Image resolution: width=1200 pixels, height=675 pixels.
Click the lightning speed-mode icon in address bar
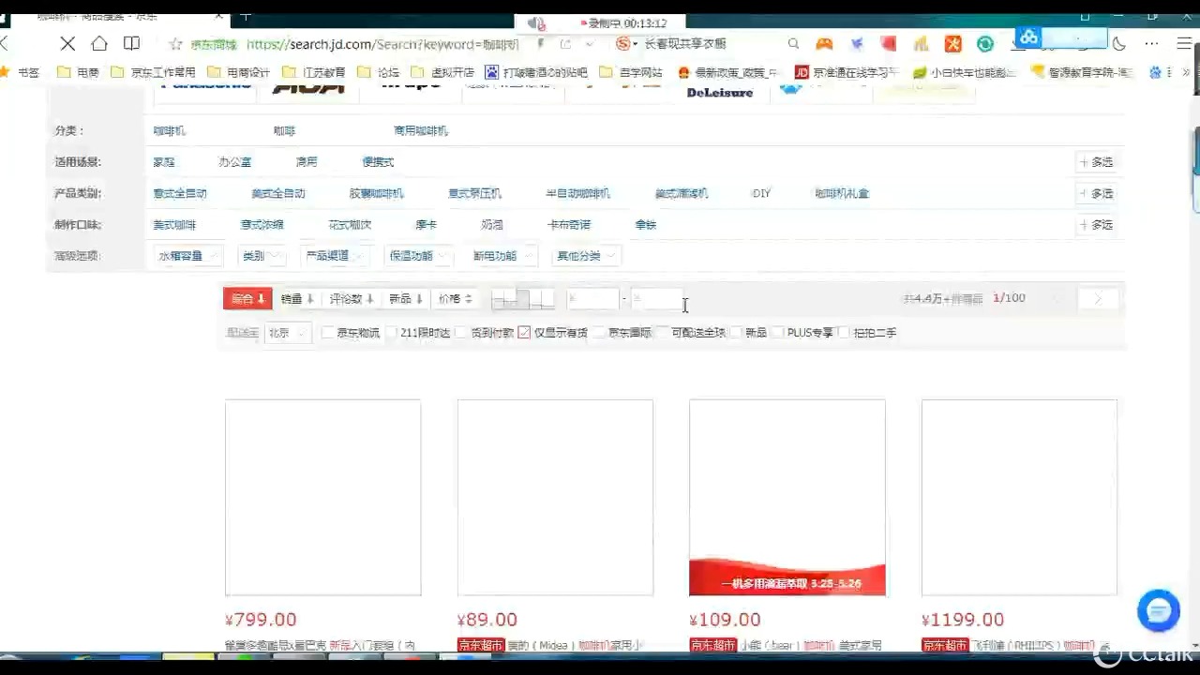point(541,44)
